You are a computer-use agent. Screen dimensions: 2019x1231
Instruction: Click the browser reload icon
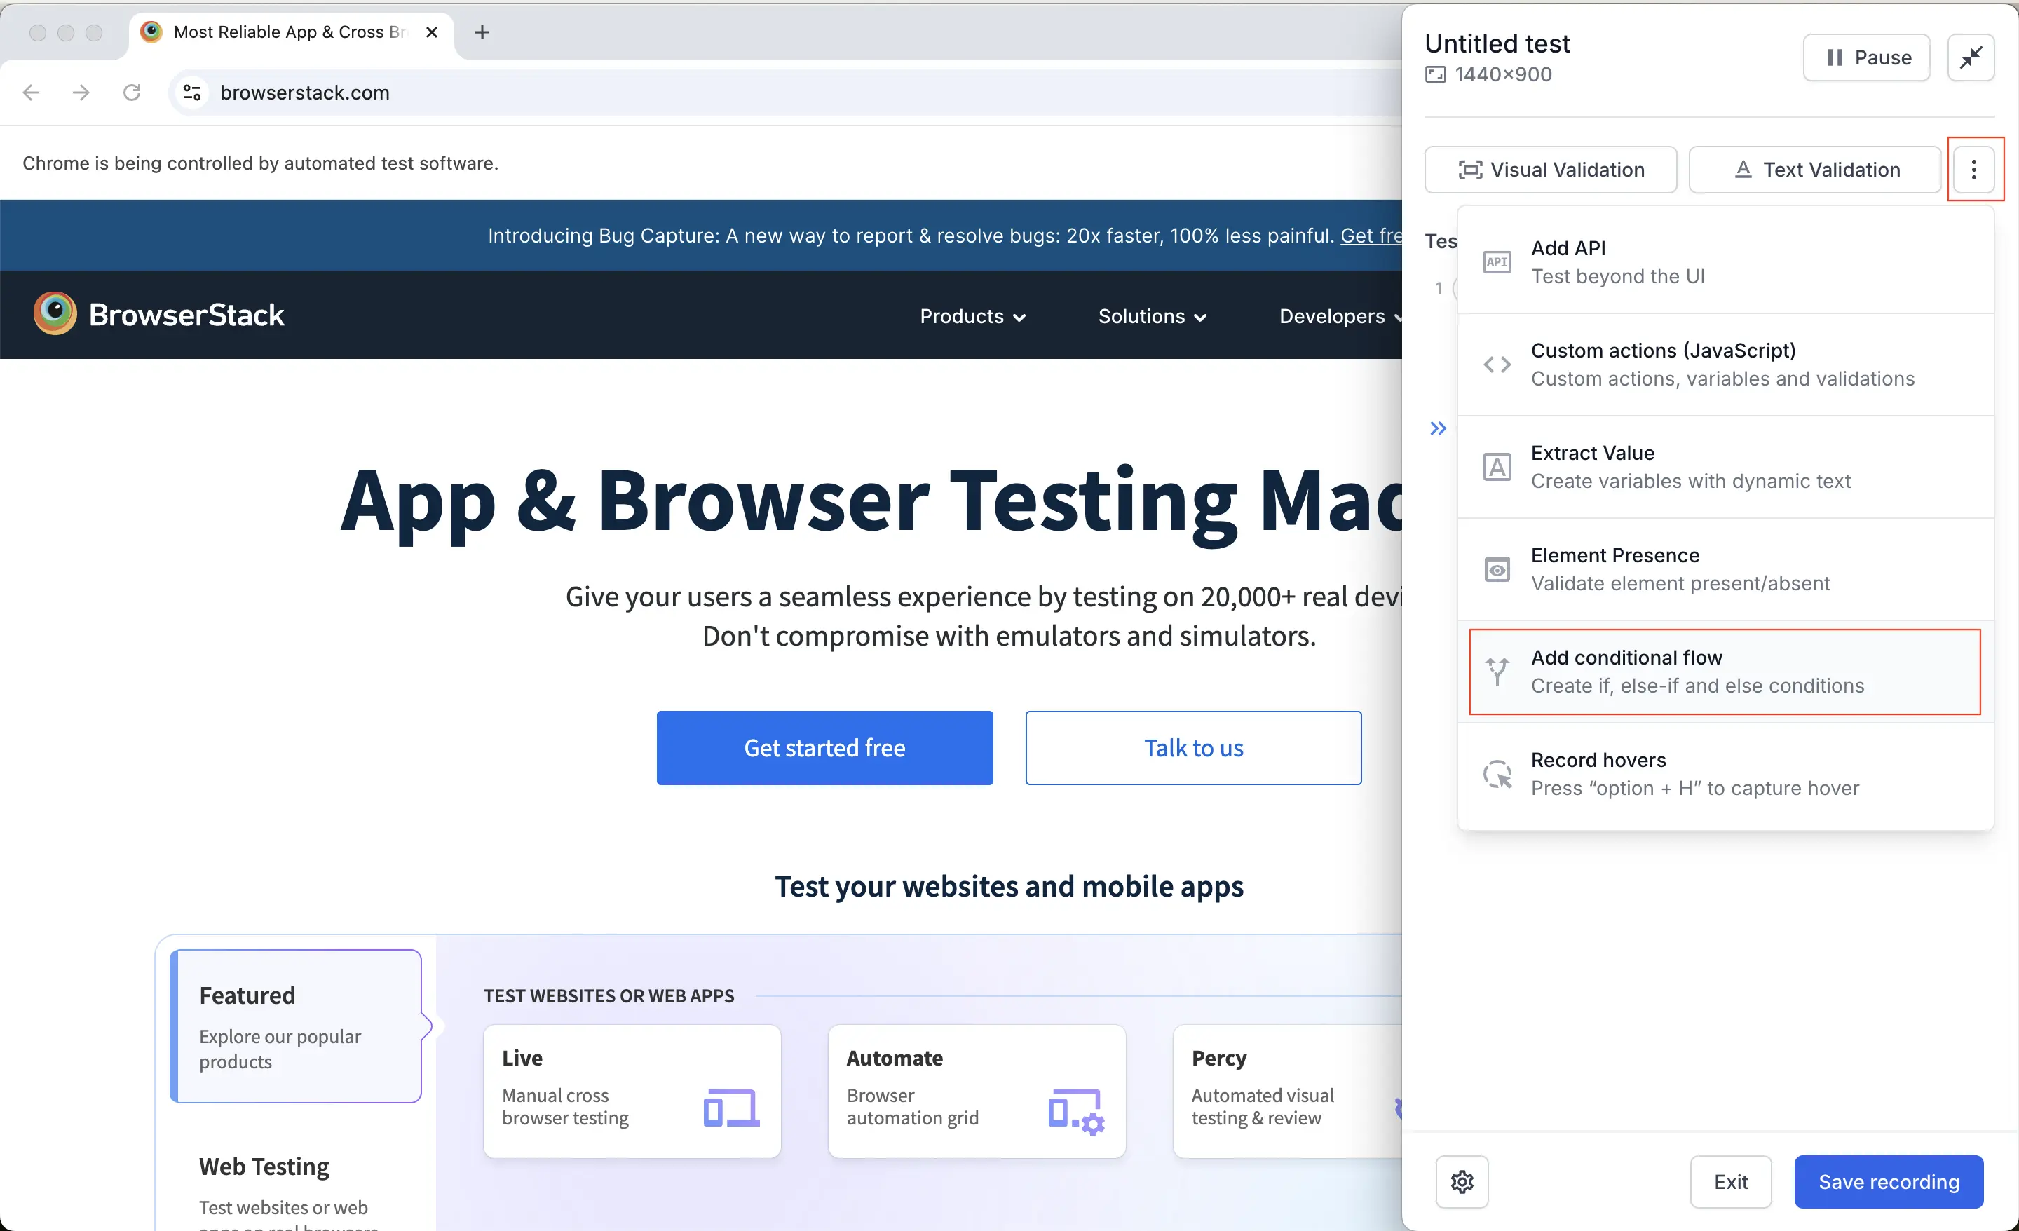click(132, 93)
